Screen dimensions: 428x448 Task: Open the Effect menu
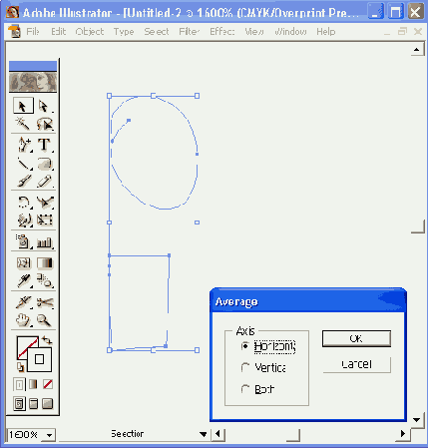tap(221, 32)
